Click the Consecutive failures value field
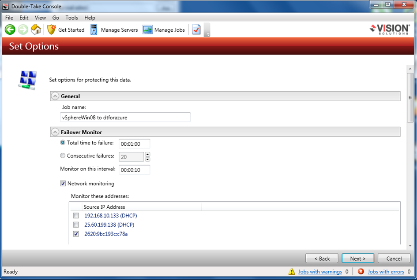The width and height of the screenshot is (417, 280). [131, 157]
